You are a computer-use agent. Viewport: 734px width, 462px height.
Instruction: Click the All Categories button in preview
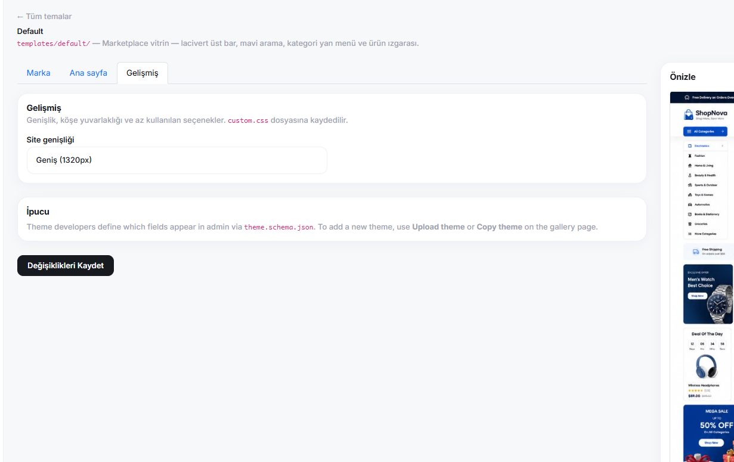pyautogui.click(x=705, y=131)
